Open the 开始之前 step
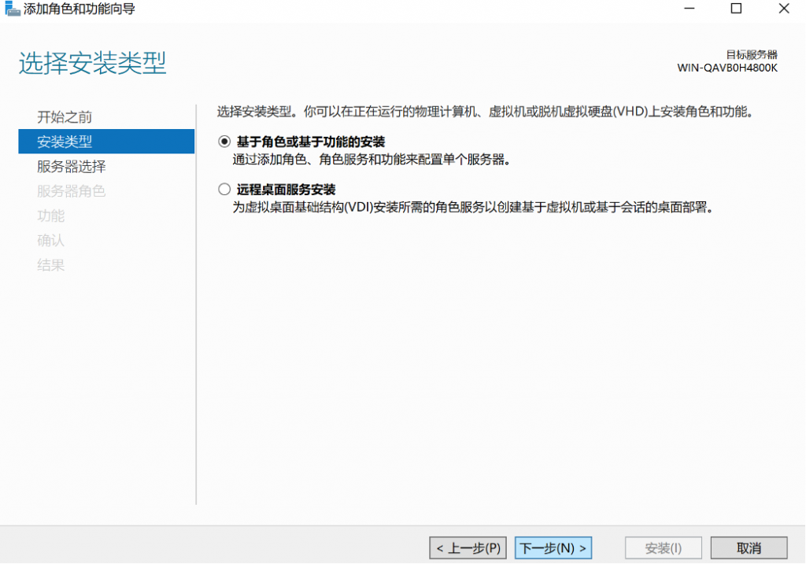The image size is (806, 564). point(65,117)
